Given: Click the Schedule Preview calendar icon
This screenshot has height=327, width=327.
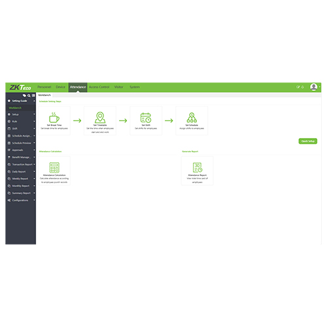Looking at the screenshot, I should [9, 143].
